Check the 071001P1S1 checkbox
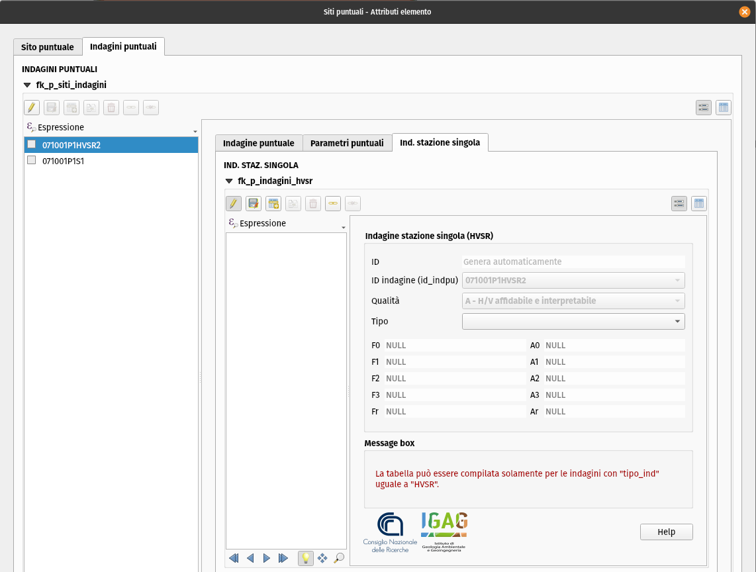756x572 pixels. point(32,160)
